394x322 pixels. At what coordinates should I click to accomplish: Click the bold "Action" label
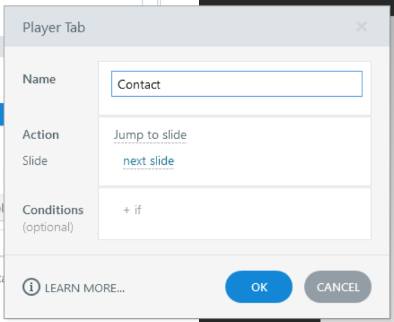pyautogui.click(x=41, y=135)
